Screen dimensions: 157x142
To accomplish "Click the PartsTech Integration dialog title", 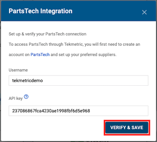I will [x=40, y=11].
